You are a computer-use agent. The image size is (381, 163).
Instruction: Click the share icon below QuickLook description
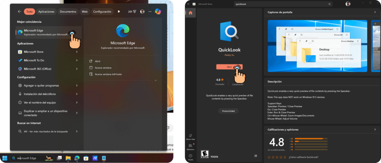[256, 156]
